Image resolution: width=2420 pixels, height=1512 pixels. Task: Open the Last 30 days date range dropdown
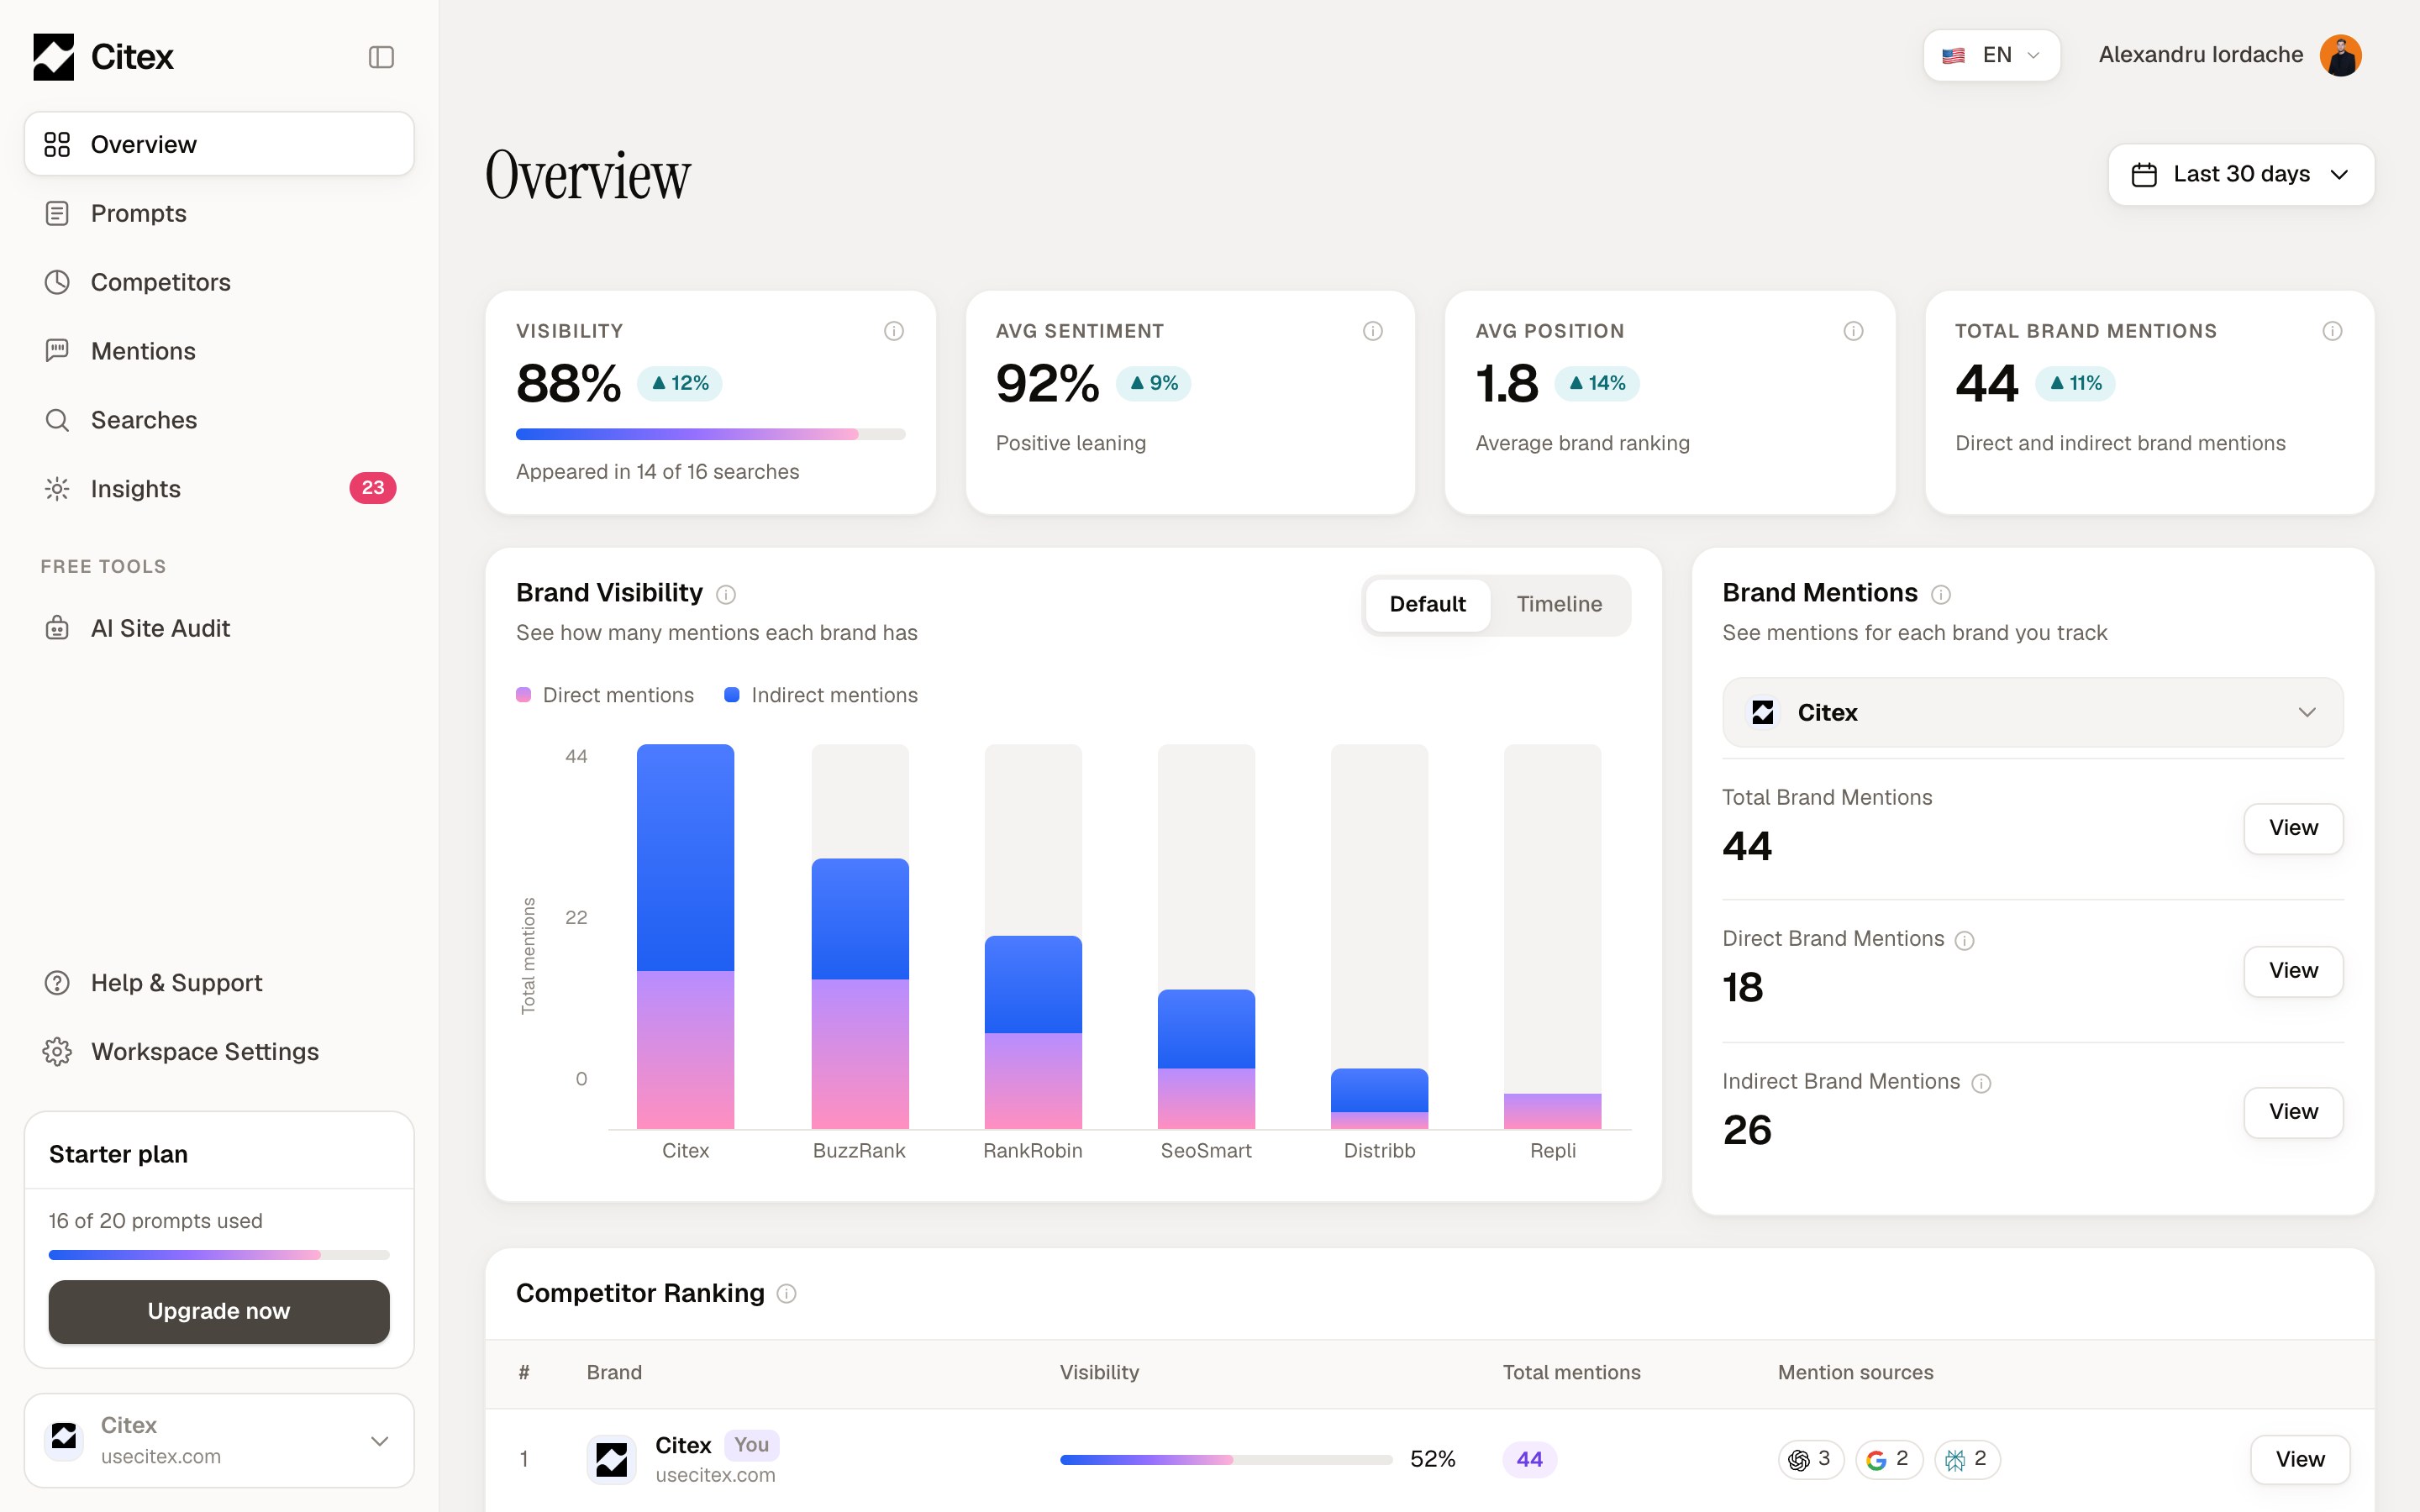pyautogui.click(x=2241, y=174)
